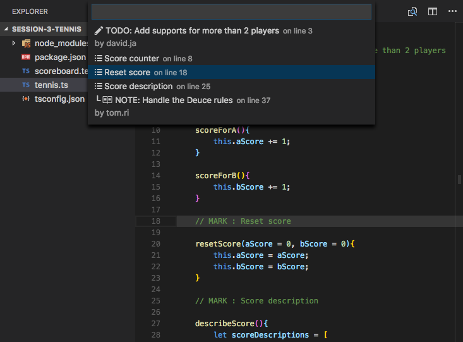Click 'this.bScore += 1;' on line 15

(252, 187)
